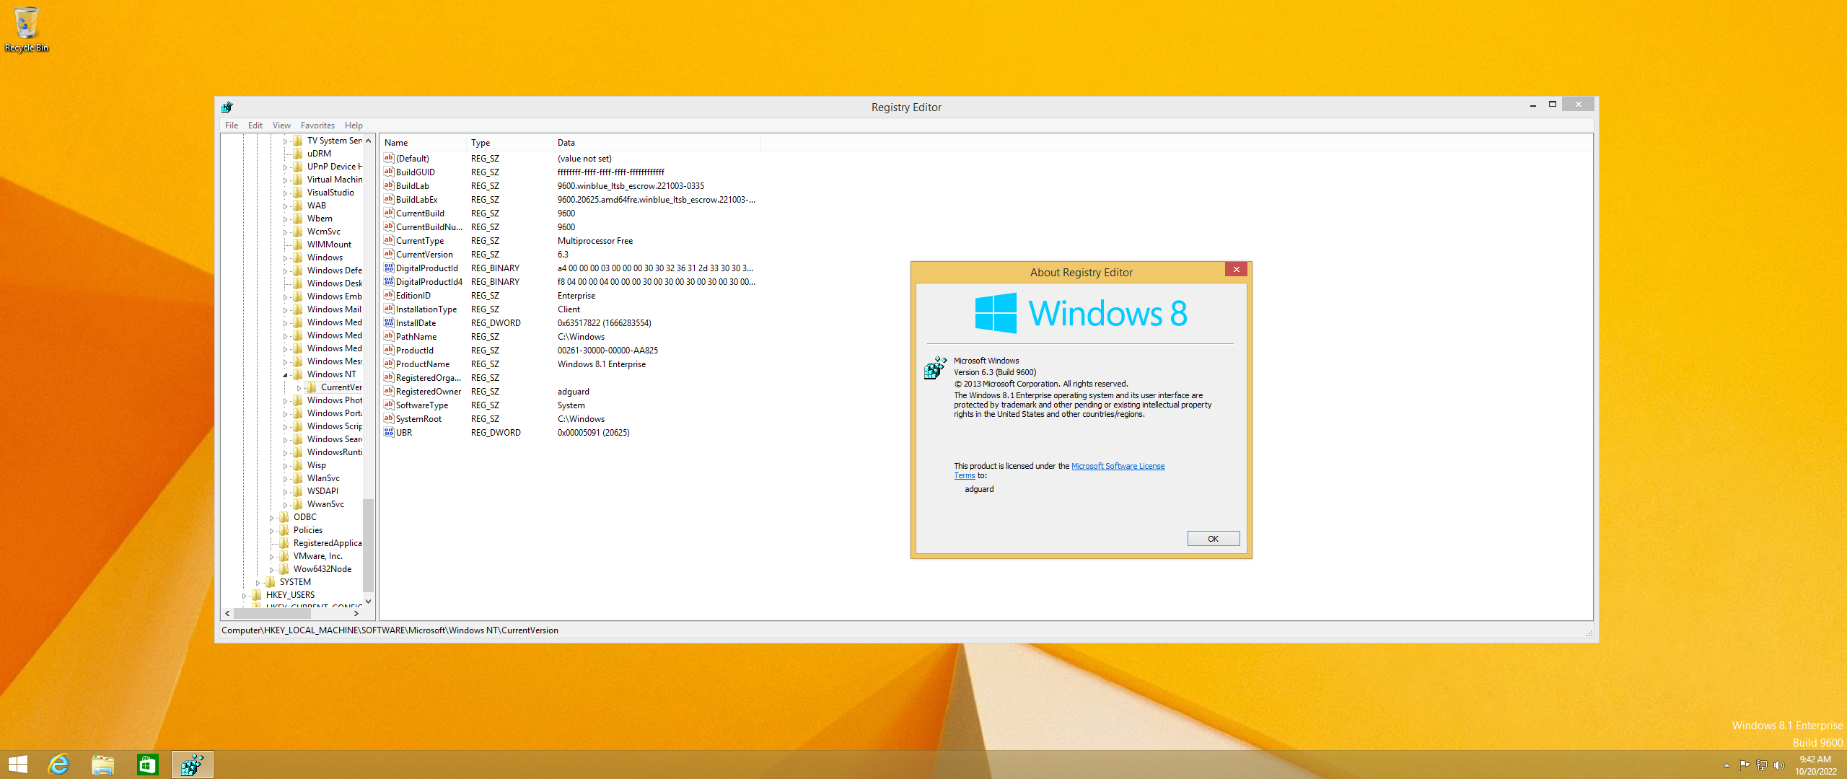Image resolution: width=1847 pixels, height=779 pixels.
Task: Expand the SYSTEM tree node
Action: pyautogui.click(x=258, y=582)
